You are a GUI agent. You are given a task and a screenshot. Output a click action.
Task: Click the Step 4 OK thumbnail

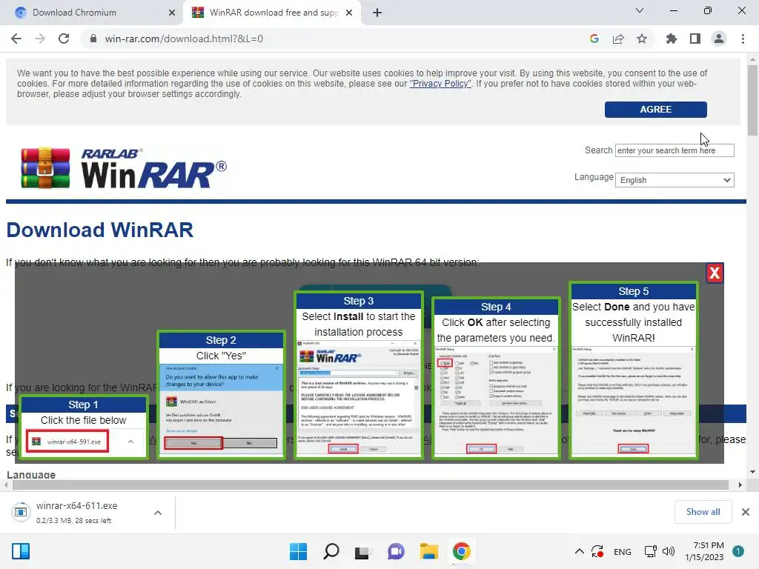click(496, 379)
